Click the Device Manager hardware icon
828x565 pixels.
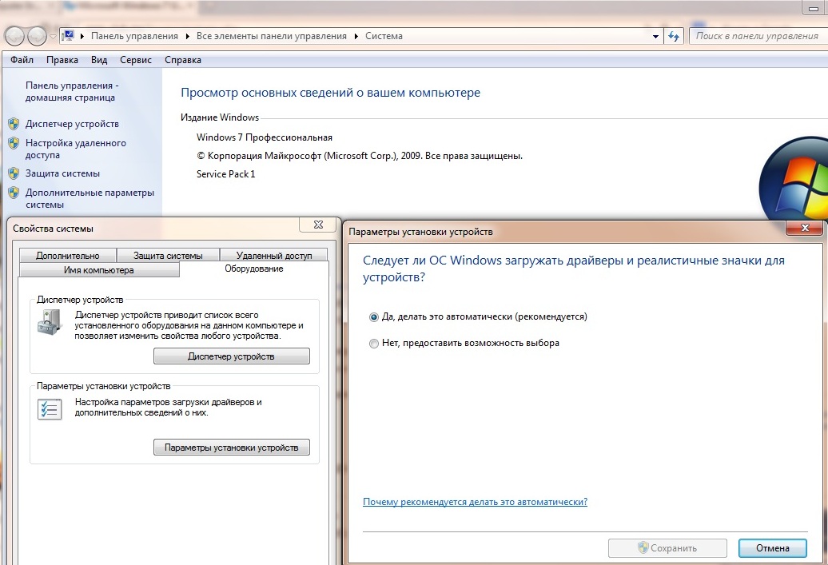pos(49,321)
